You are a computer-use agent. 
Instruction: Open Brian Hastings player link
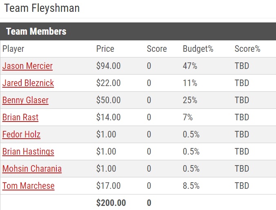coord(28,152)
